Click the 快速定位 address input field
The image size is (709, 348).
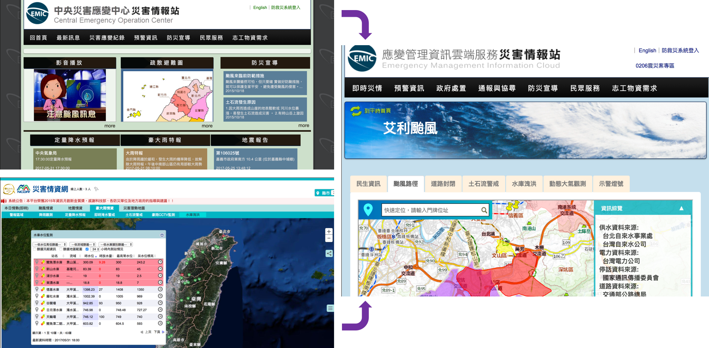click(430, 210)
